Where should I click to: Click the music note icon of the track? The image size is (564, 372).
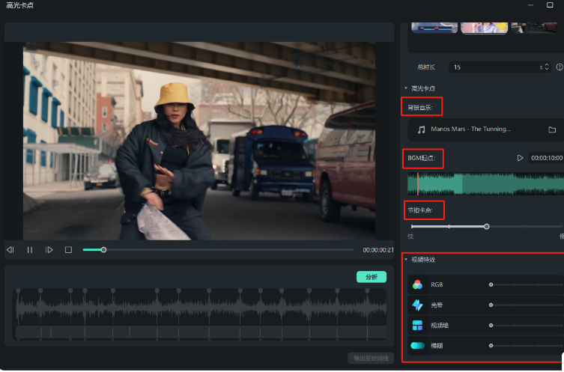[x=421, y=129]
